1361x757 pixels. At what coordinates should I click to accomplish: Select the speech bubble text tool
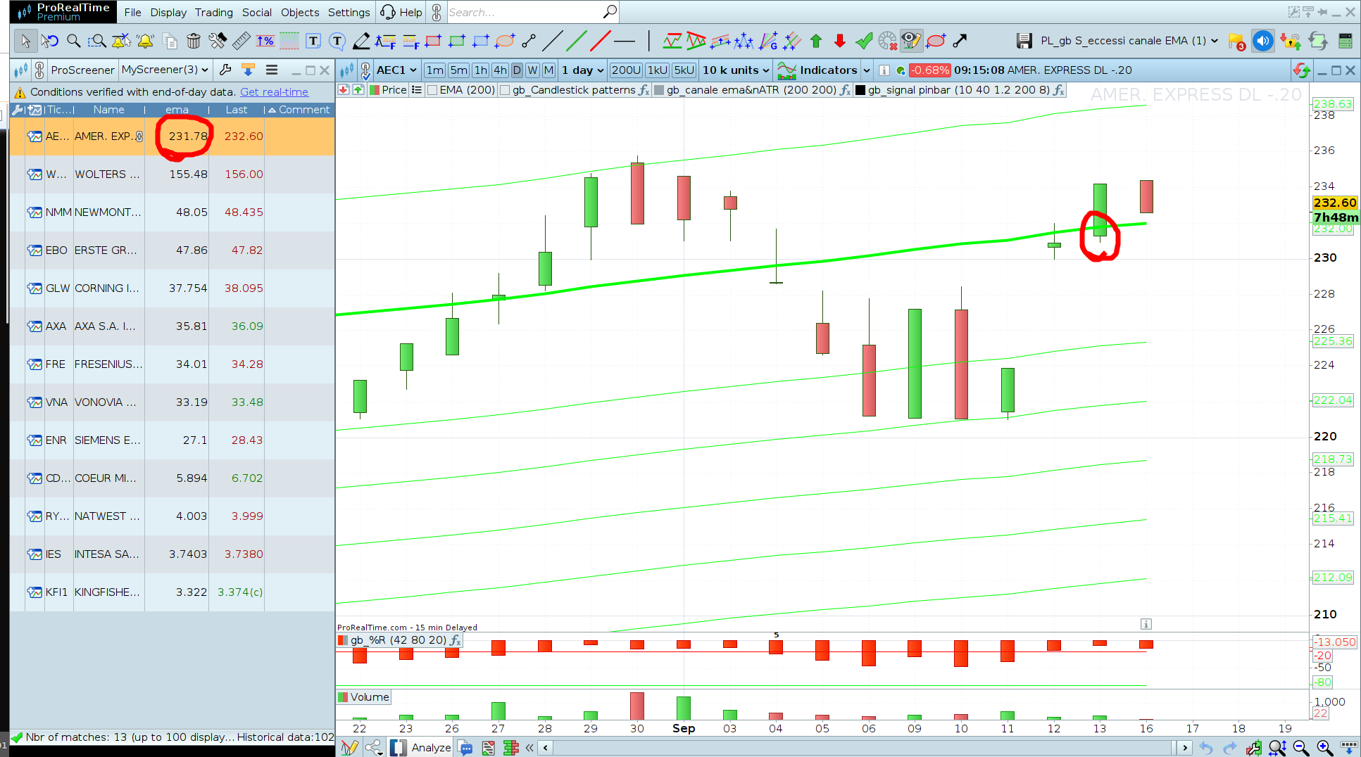pos(337,41)
